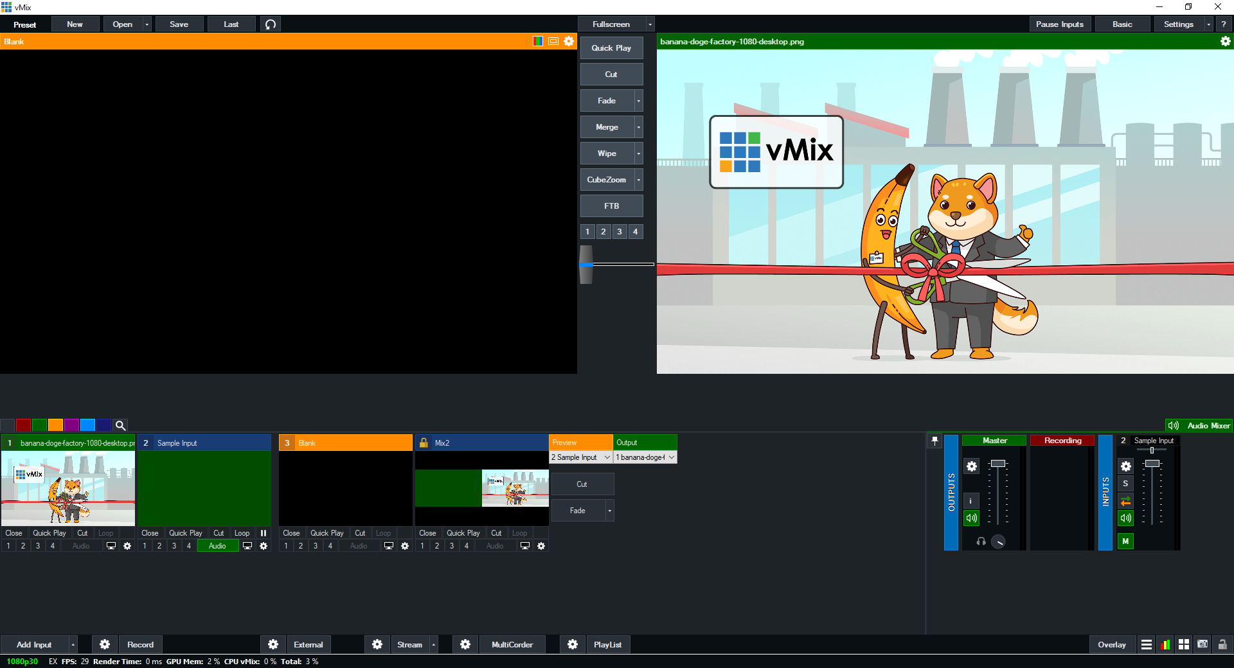Open the gear settings left of Record
Image resolution: width=1234 pixels, height=668 pixels.
coord(105,644)
